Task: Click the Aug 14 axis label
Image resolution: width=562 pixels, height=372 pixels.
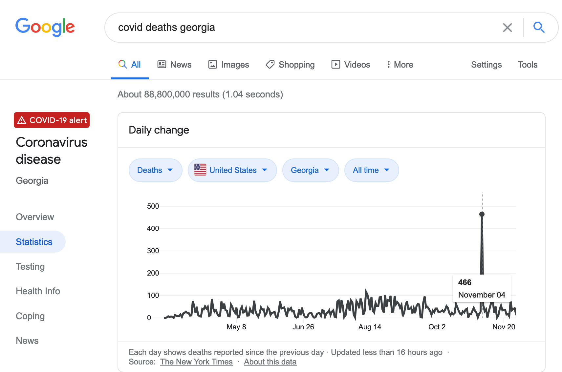Action: (370, 327)
